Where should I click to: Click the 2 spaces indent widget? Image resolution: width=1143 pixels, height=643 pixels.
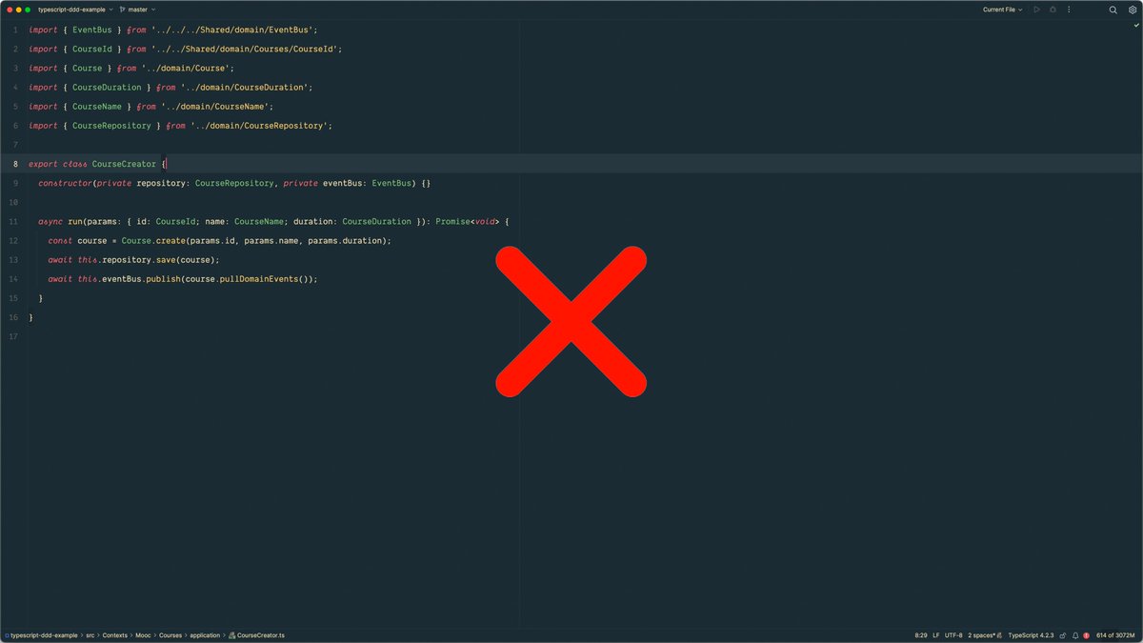pyautogui.click(x=984, y=634)
